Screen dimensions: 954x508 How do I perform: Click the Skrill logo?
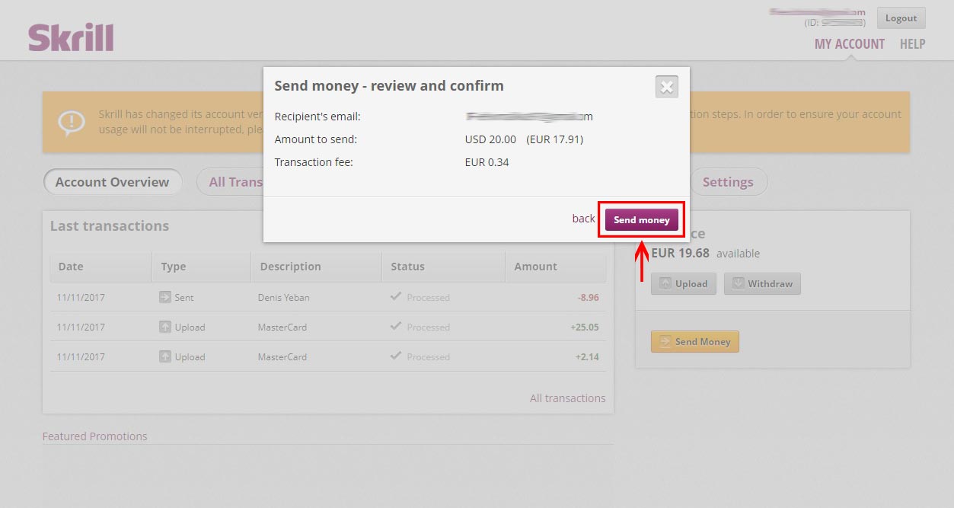coord(71,34)
